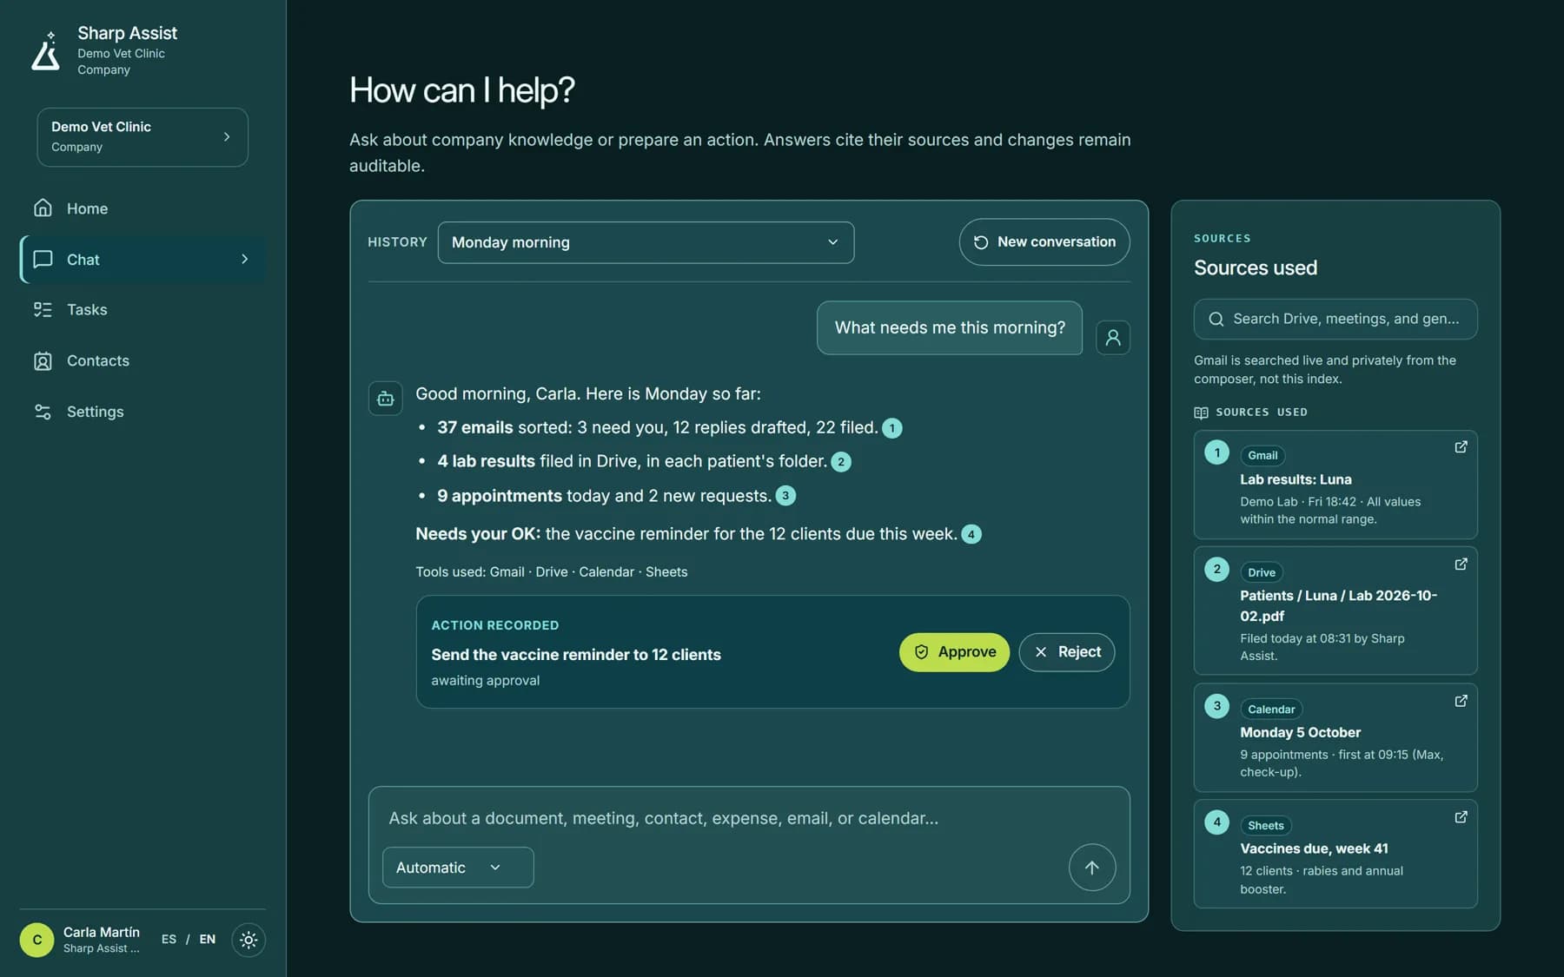This screenshot has width=1564, height=977.
Task: Click Carla Martín's avatar circle
Action: pyautogui.click(x=36, y=940)
